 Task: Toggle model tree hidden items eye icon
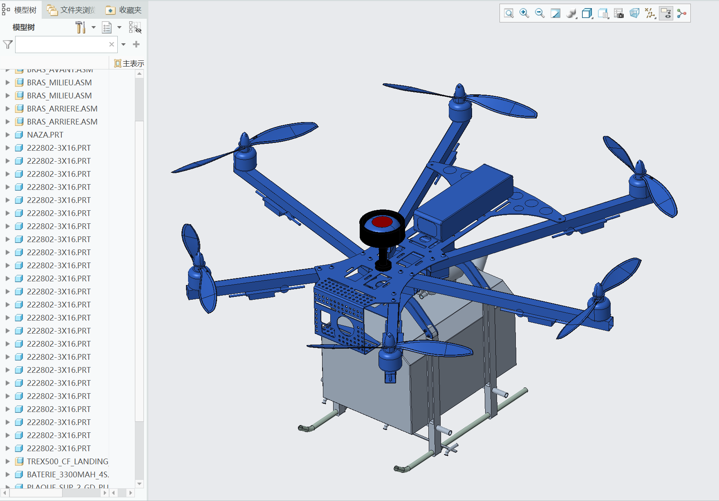pos(135,28)
